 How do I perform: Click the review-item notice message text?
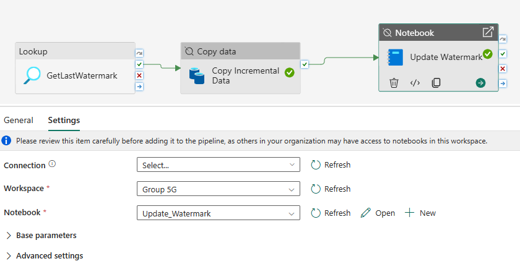pos(252,141)
